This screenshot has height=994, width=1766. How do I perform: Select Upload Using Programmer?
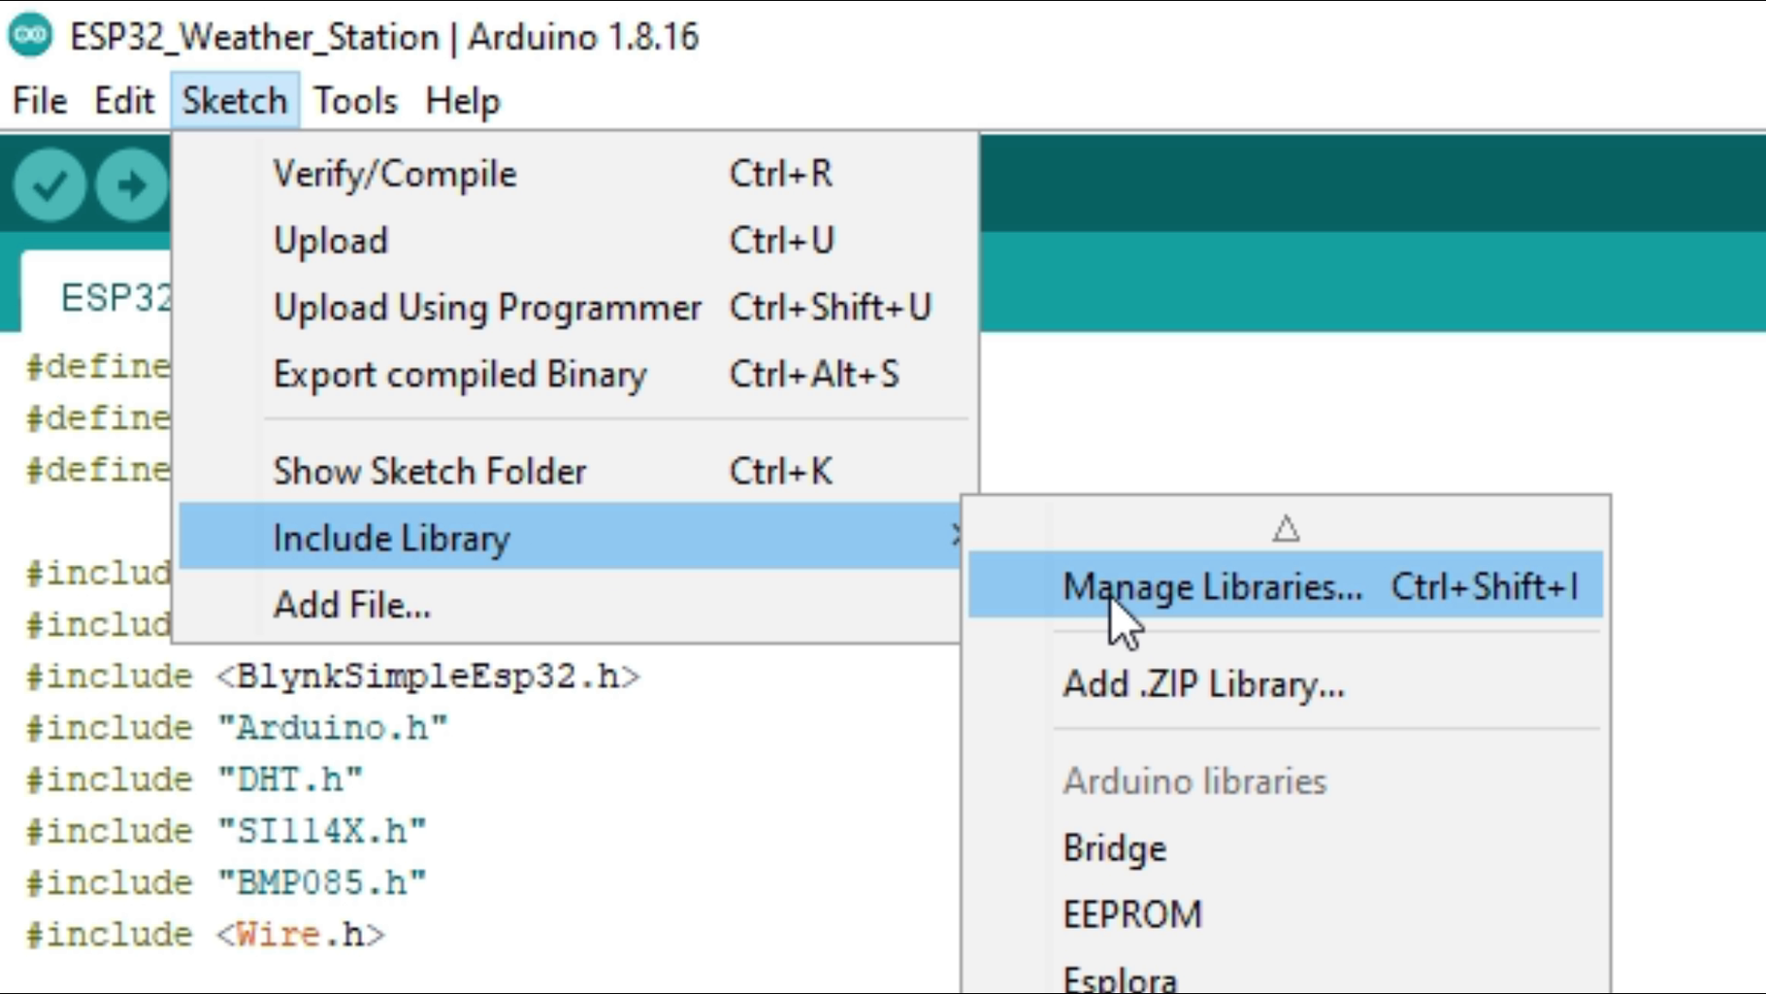487,308
